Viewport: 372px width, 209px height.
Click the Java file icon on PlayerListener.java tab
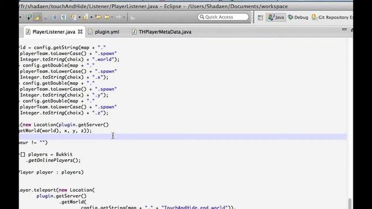click(x=28, y=32)
